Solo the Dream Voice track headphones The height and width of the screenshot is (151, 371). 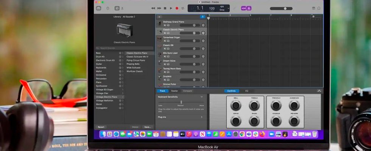point(168,64)
